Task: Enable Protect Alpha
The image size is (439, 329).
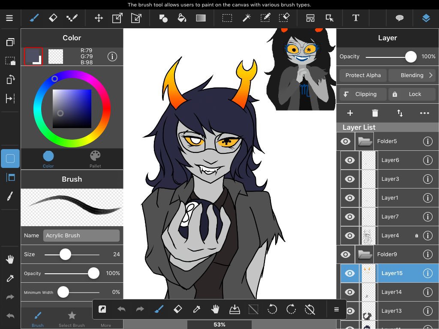Action: click(363, 75)
